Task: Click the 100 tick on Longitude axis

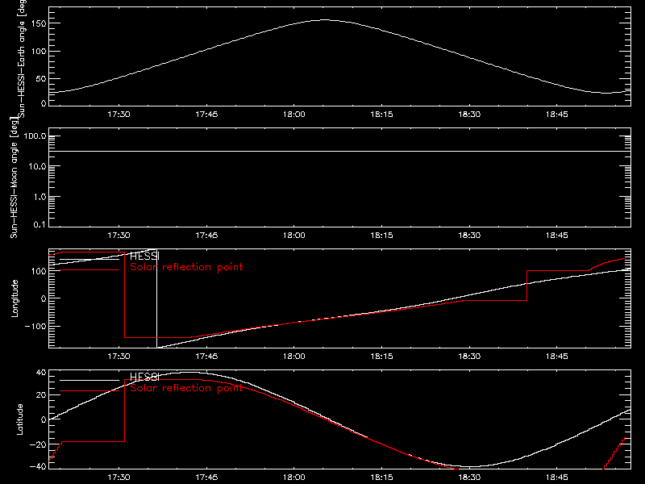Action: pos(39,271)
